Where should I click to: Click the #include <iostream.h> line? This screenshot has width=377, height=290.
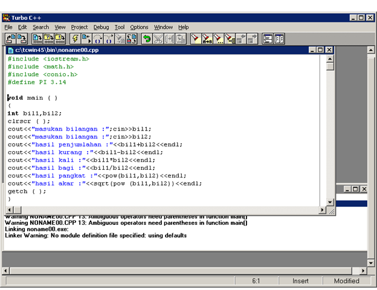tap(48, 59)
